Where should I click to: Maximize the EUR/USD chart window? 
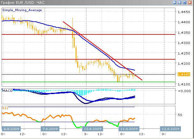pos(184,3)
